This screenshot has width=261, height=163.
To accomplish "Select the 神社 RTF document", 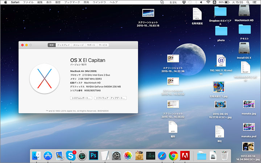I will click(x=220, y=132).
